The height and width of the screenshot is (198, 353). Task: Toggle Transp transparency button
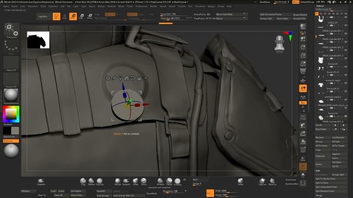click(x=303, y=158)
